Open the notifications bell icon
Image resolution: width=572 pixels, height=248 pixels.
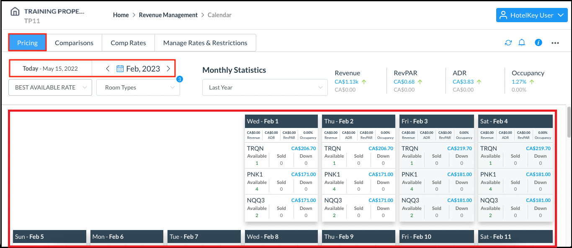pyautogui.click(x=522, y=43)
